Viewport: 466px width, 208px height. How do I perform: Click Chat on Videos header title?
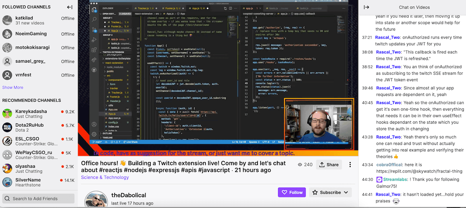click(x=414, y=7)
